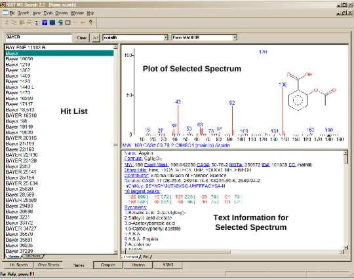Click the Contributor link
The height and width of the screenshot is (279, 354).
click(136, 176)
